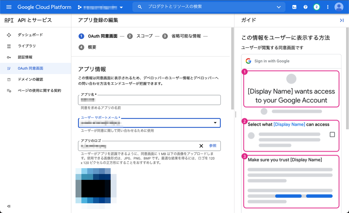The image size is (349, 213).
Task: Open the help question mark icon
Action: (x=305, y=7)
